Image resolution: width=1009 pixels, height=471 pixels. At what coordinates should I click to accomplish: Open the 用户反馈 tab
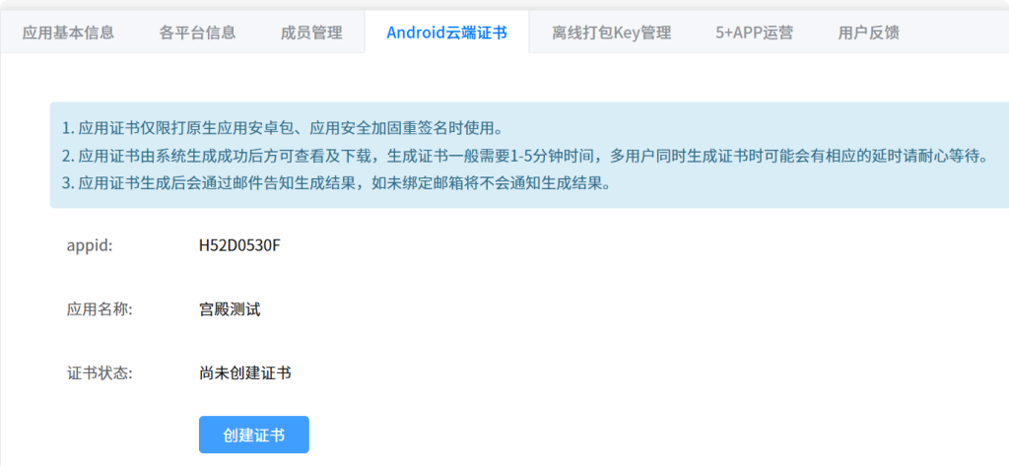pyautogui.click(x=869, y=33)
